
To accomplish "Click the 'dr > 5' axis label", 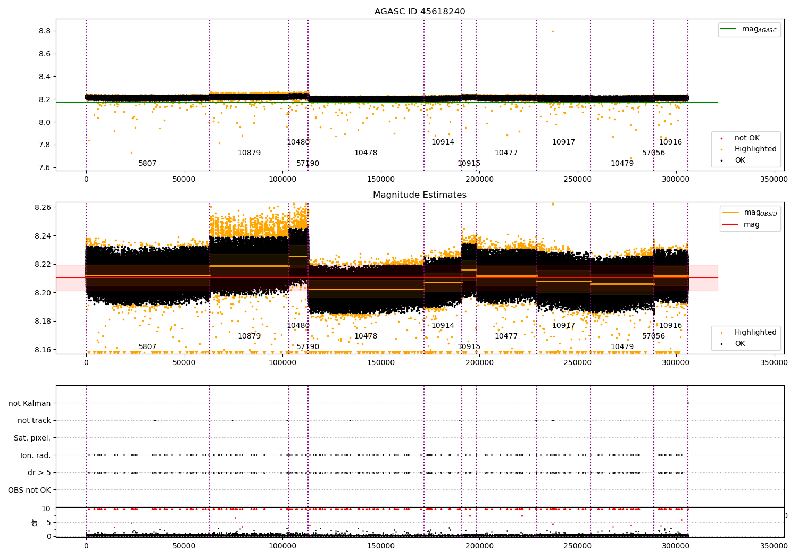I will [x=39, y=473].
